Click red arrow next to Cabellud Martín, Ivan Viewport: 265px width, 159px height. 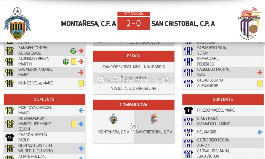pos(260,73)
